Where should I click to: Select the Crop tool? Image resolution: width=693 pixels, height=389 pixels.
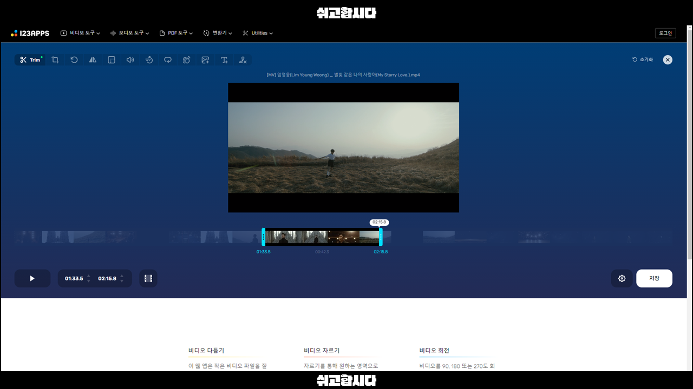pos(55,60)
